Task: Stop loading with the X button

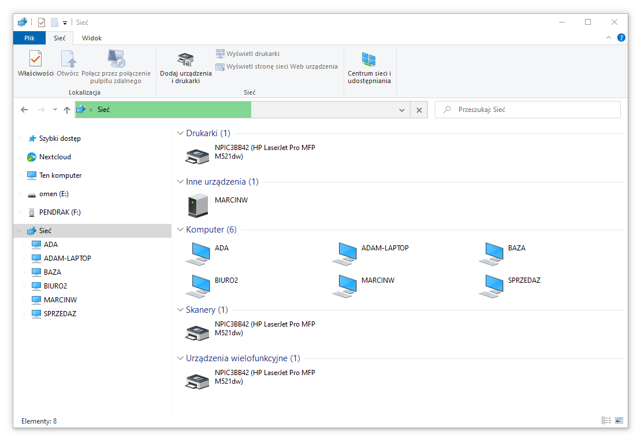Action: click(419, 110)
